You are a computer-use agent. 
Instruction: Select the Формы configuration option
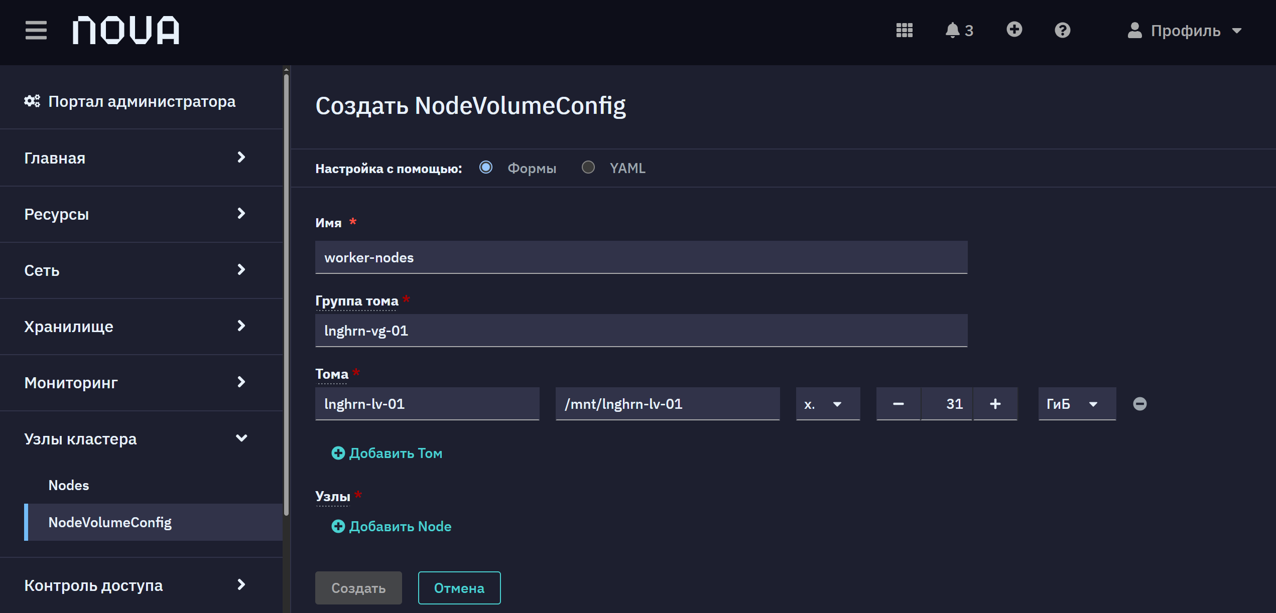485,167
